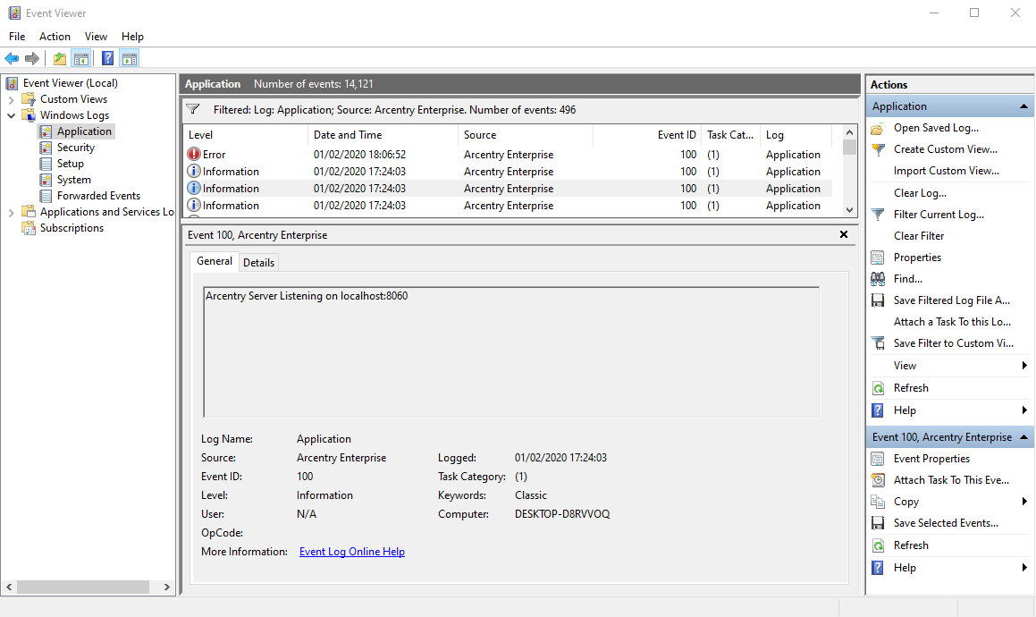Expand Applications and Services Logs node
This screenshot has width=1036, height=617.
[x=12, y=212]
